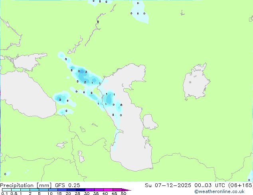Click the '3' precipitation value near Black Sea

(60, 99)
